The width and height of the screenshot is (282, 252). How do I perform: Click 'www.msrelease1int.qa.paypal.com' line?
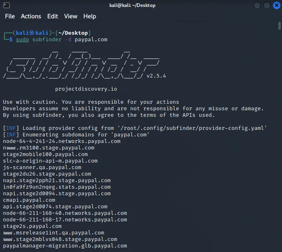[53, 233]
